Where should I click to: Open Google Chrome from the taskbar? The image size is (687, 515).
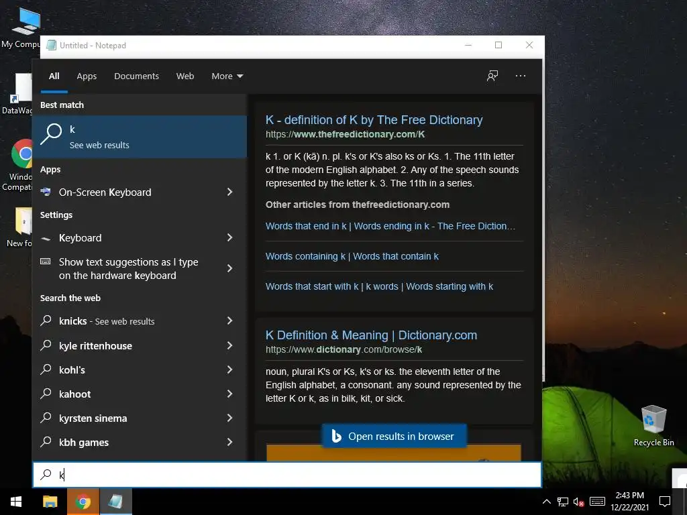pyautogui.click(x=83, y=502)
